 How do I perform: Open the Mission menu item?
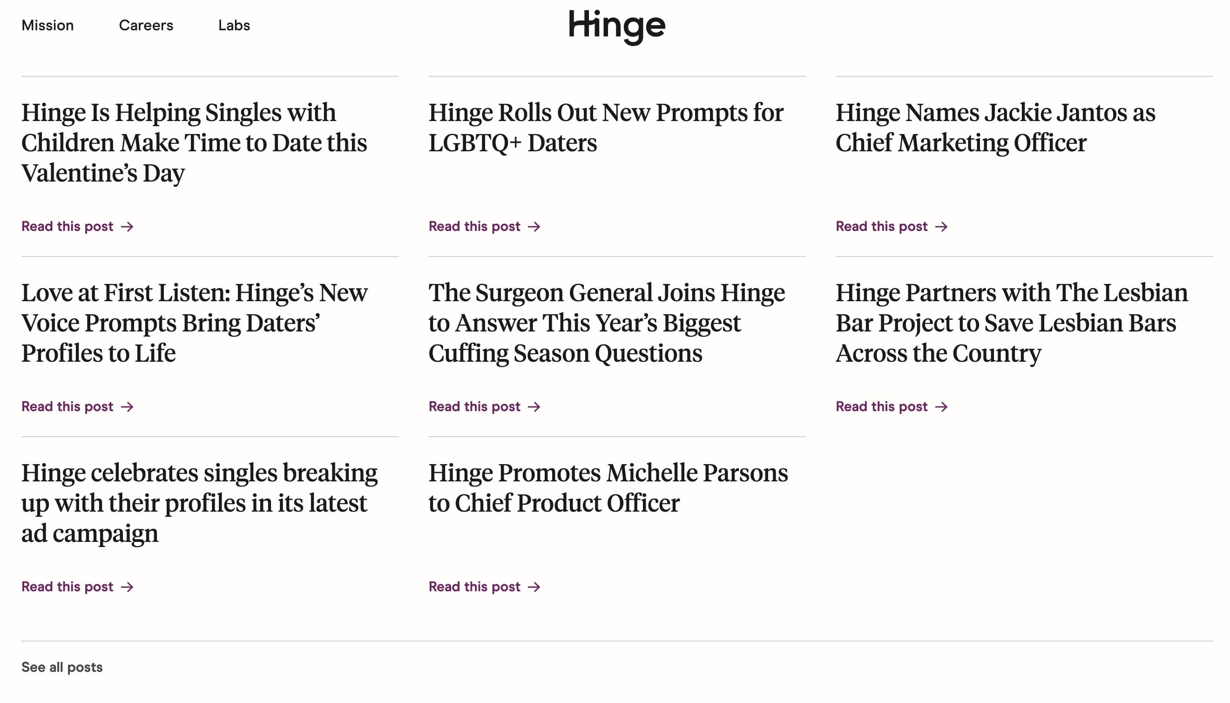pyautogui.click(x=48, y=25)
